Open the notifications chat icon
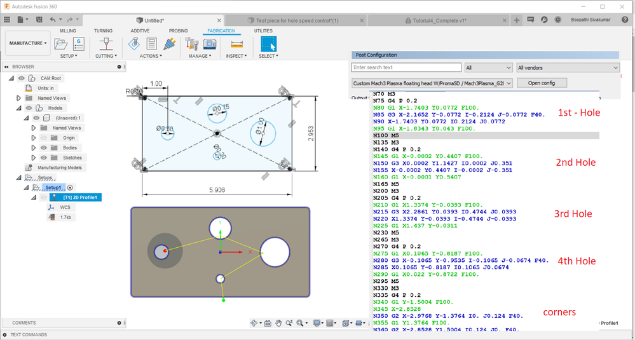Screen dimensions: 635x340 point(531,20)
